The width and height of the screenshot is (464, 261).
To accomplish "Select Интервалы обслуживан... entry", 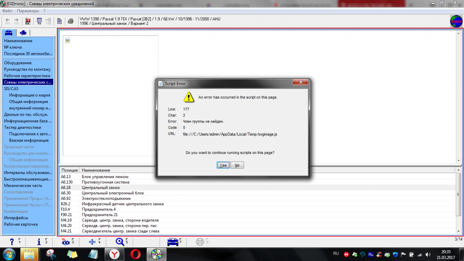I will pos(28,172).
